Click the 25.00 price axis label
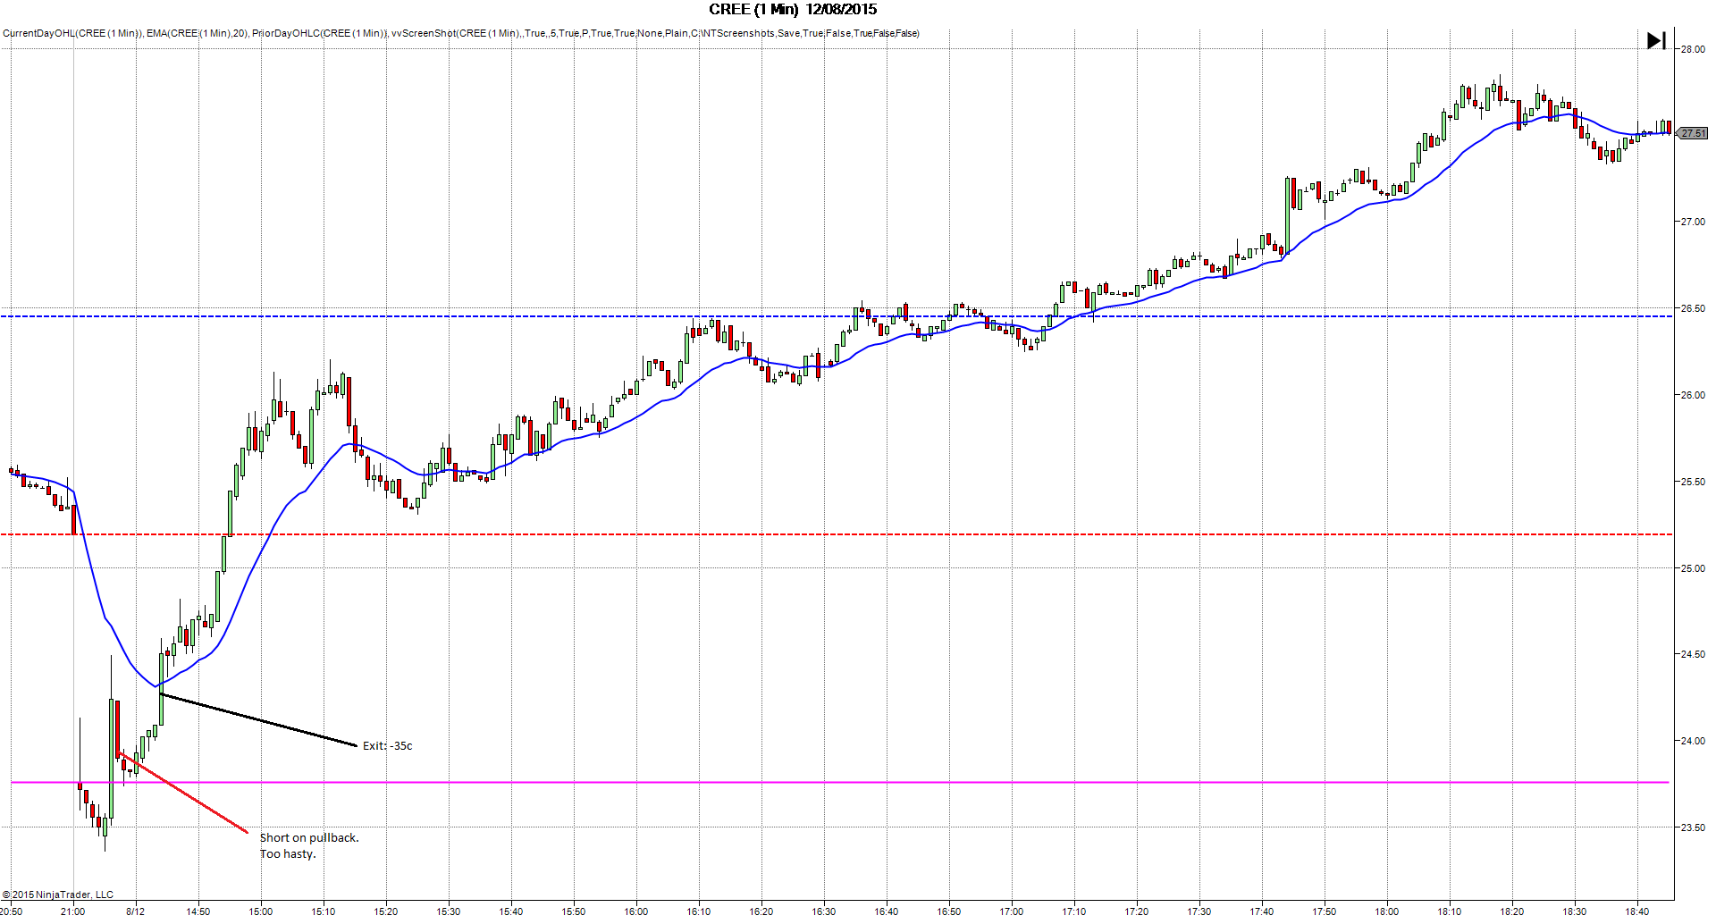 (x=1693, y=568)
